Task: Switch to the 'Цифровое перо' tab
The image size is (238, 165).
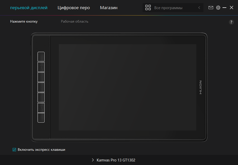Action: (x=74, y=8)
